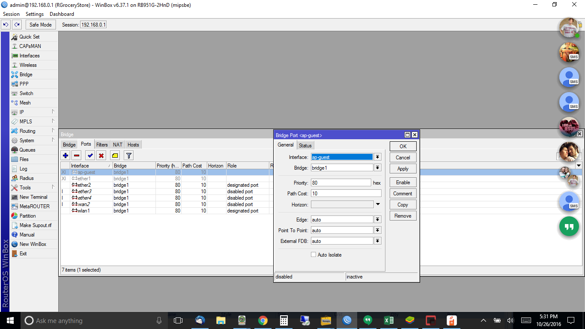Viewport: 585px width, 329px height.
Task: Click the yellow Comment icon in toolbar
Action: (115, 156)
